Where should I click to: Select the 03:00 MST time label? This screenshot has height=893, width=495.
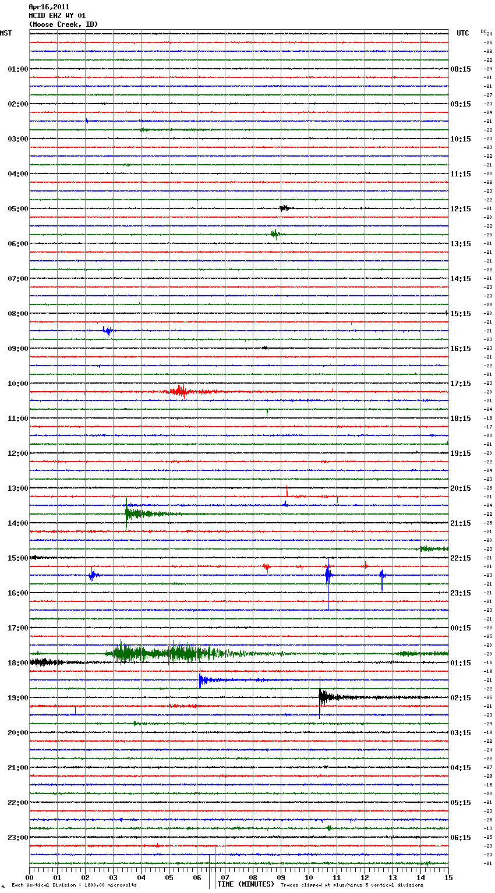click(x=18, y=139)
